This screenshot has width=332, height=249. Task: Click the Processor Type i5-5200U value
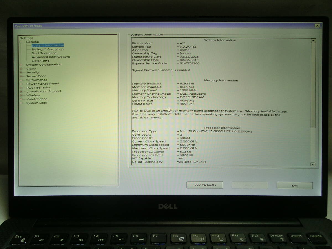click(216, 131)
